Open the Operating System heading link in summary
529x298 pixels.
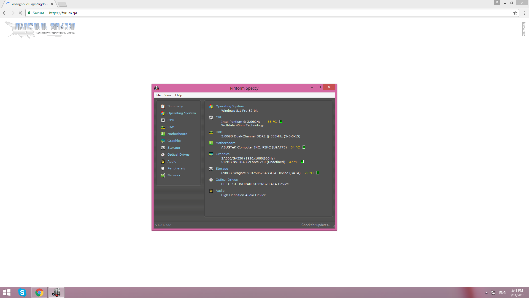point(230,106)
